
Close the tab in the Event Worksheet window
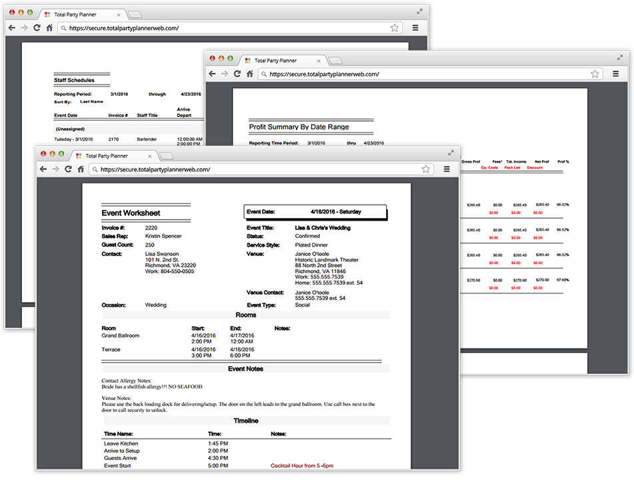149,156
